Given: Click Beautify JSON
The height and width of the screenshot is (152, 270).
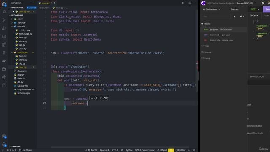Looking at the screenshot, I should [257, 76].
